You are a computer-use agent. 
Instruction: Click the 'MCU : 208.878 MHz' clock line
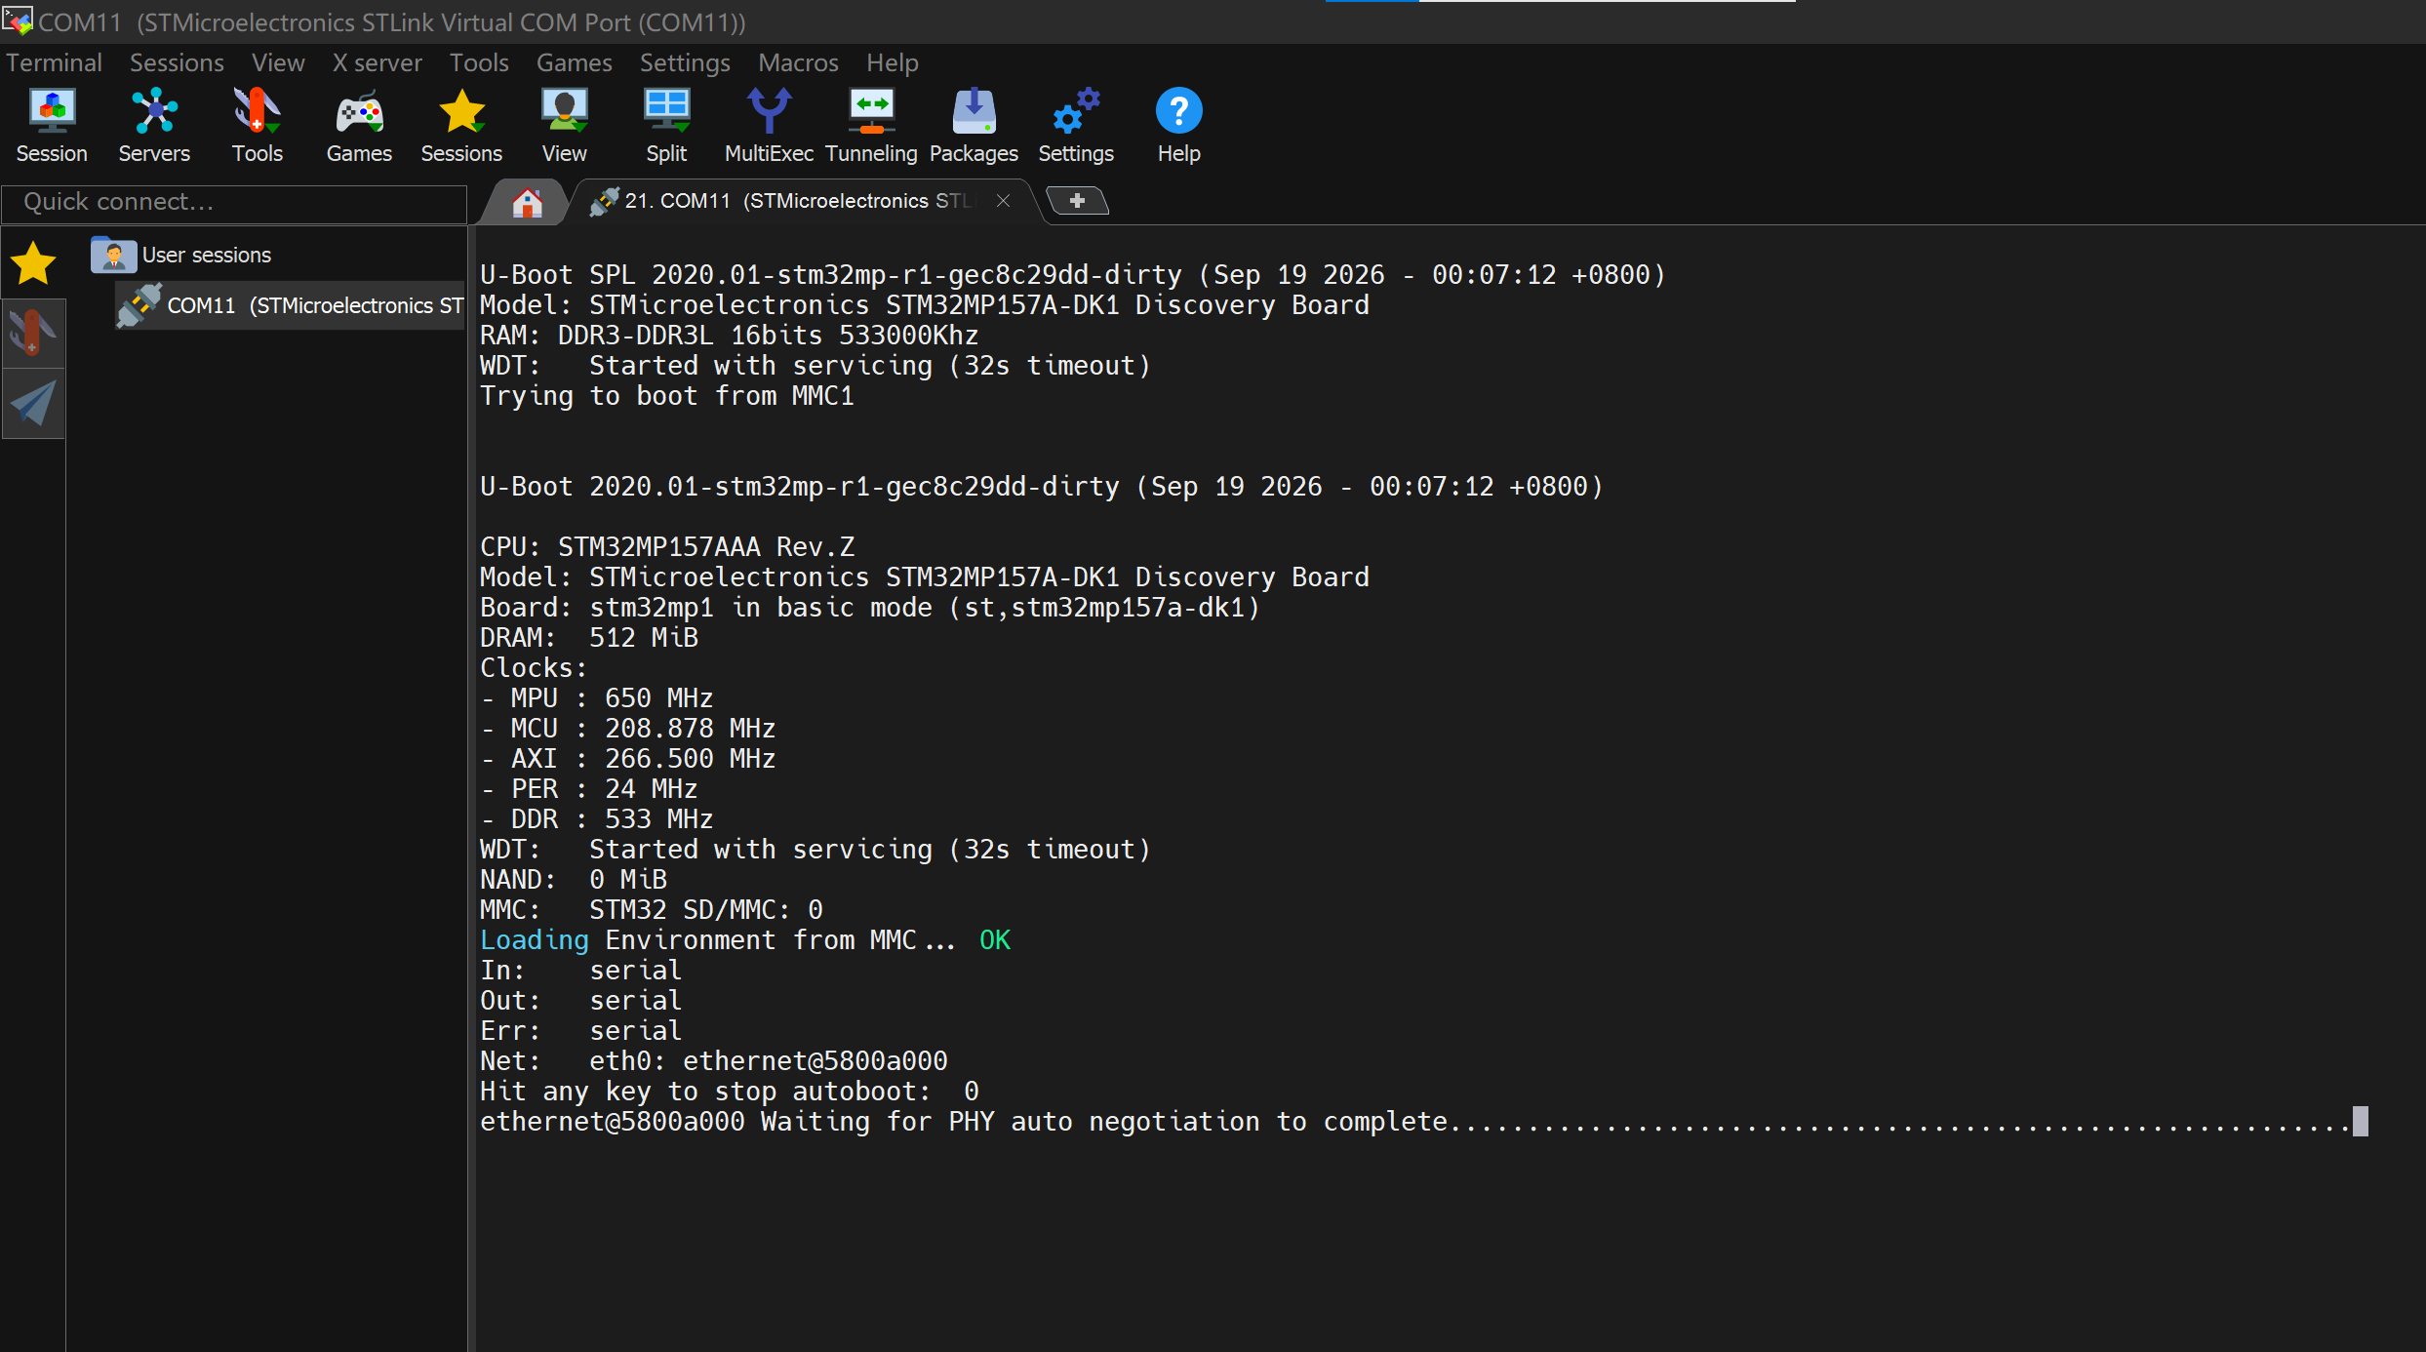point(628,729)
